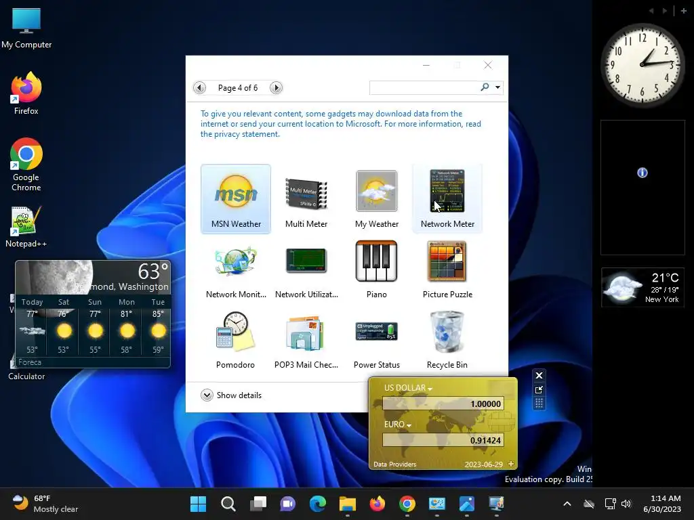Viewport: 694px width, 520px height.
Task: Pick the Pomodoro gadget
Action: pos(235,340)
